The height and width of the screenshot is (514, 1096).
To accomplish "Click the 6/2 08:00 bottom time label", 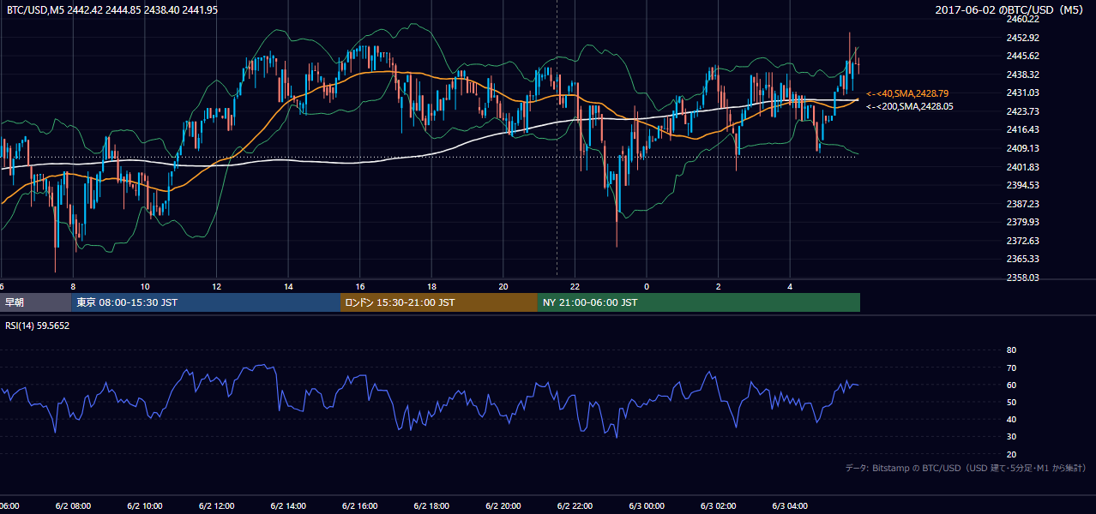I will (73, 506).
